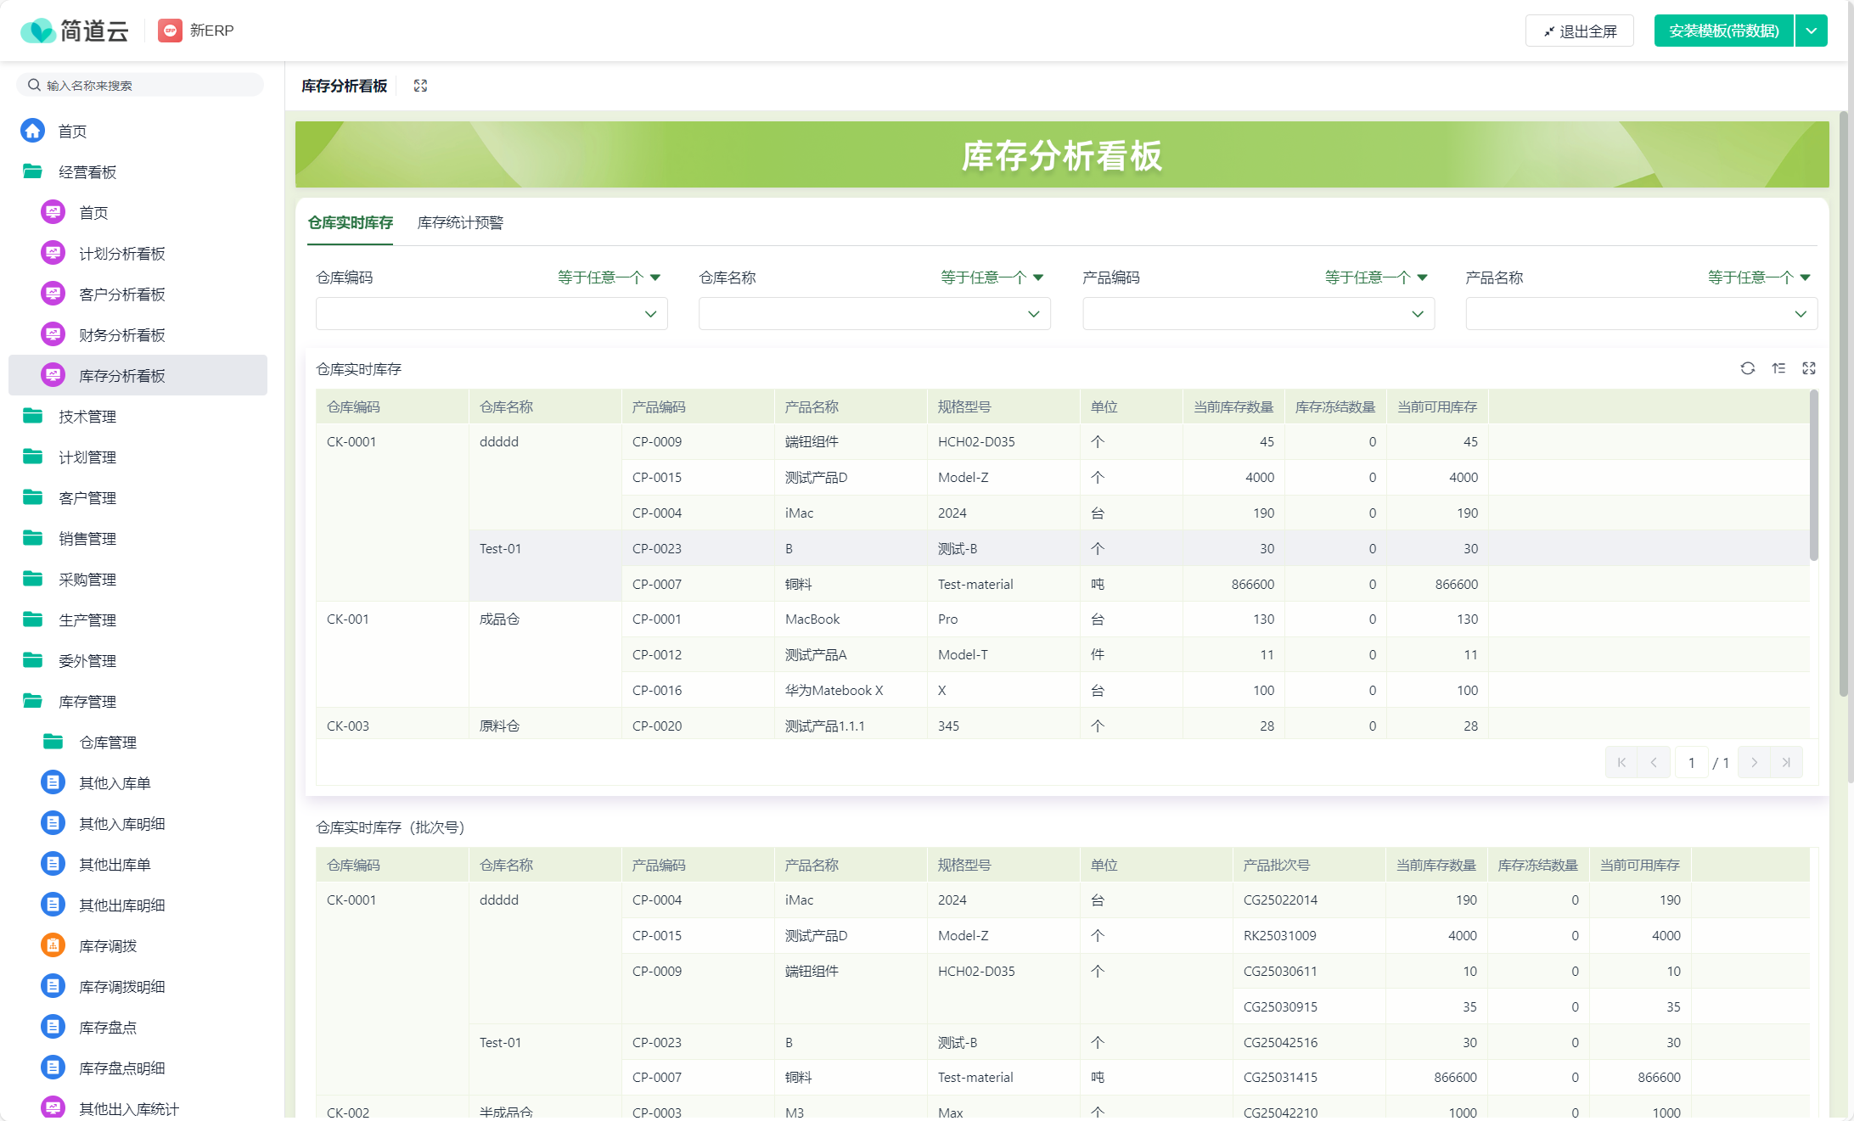
Task: Click 安装模板(带数据) button
Action: pos(1722,30)
